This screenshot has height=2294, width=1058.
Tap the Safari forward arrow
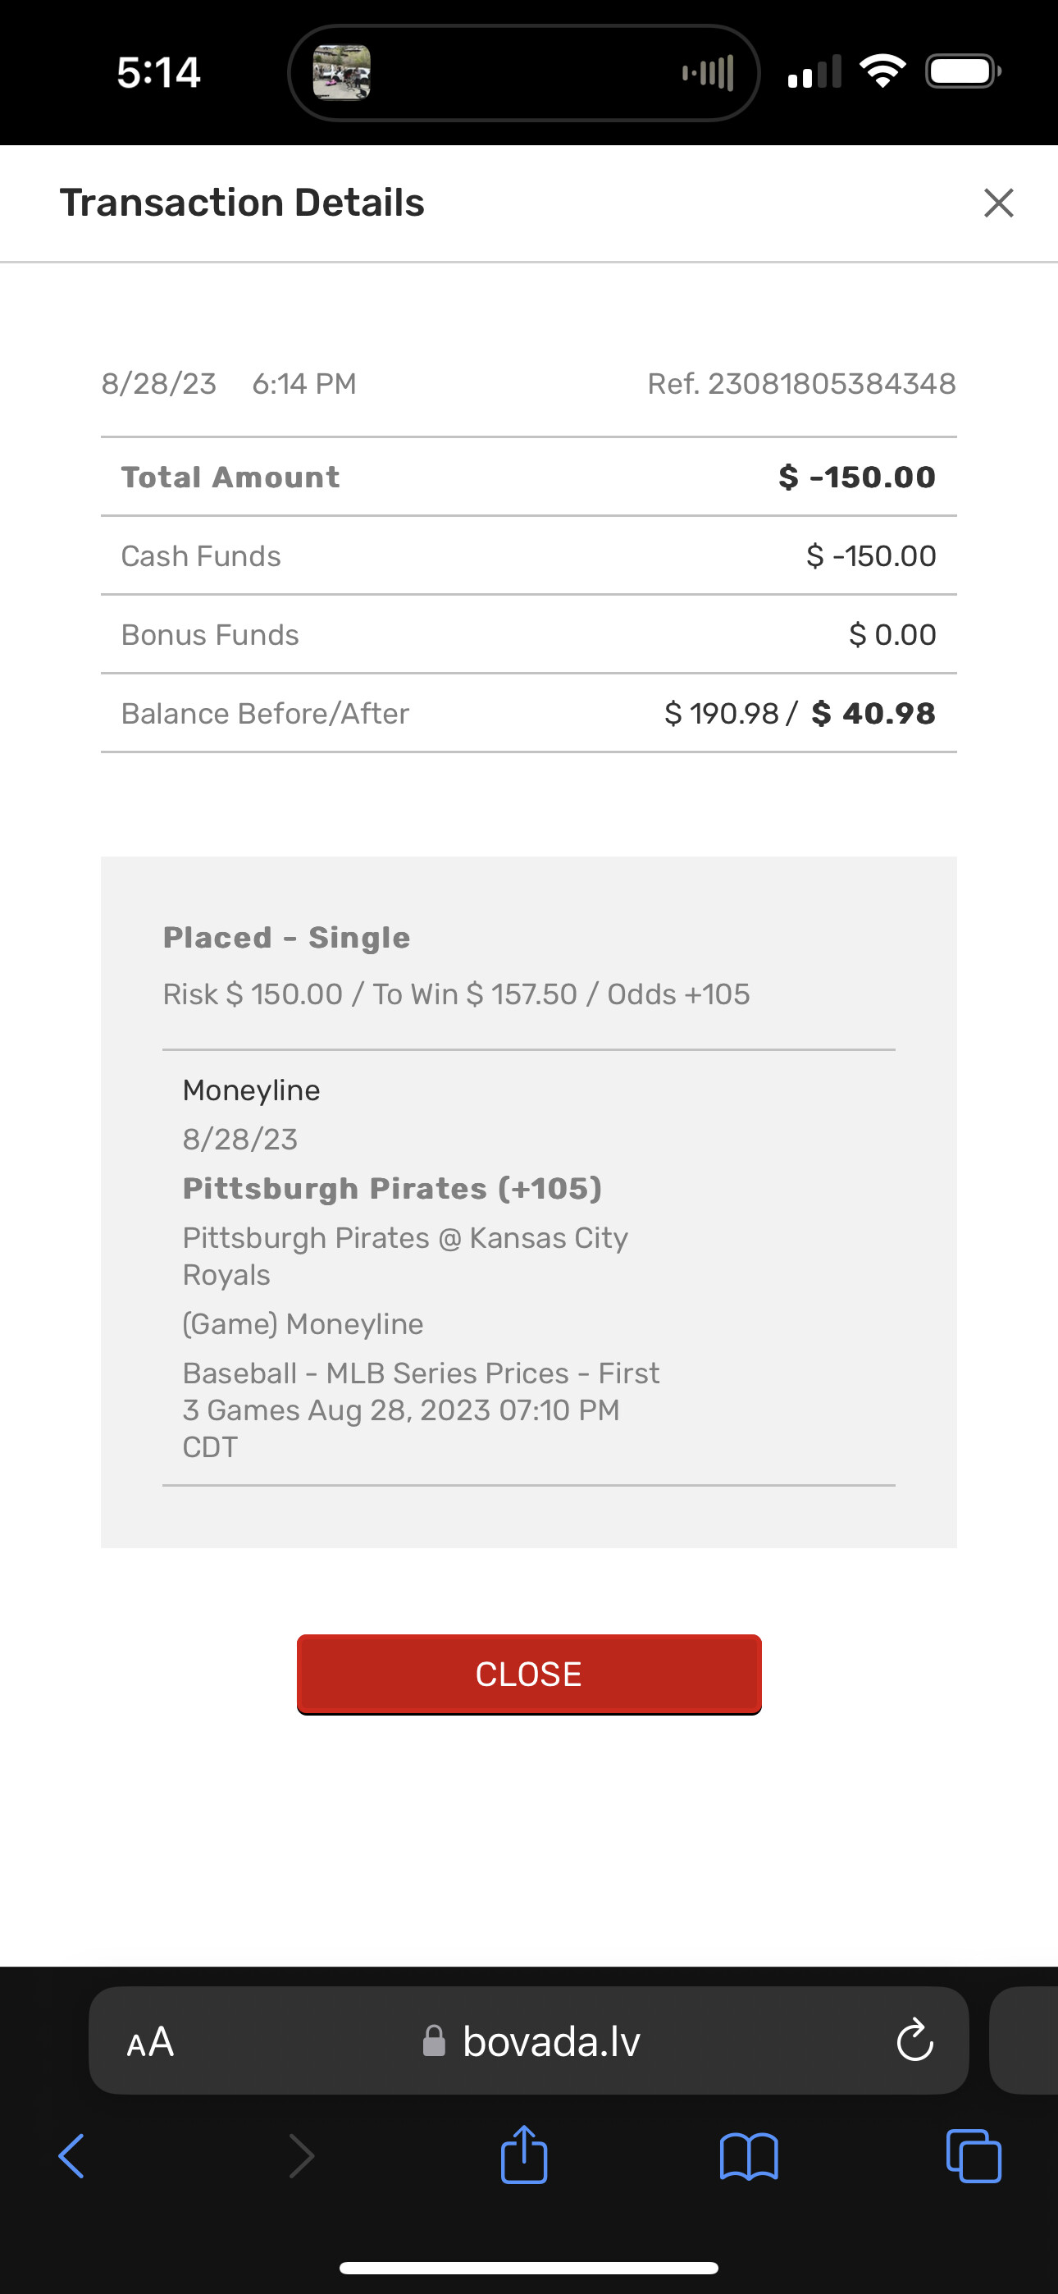point(302,2156)
